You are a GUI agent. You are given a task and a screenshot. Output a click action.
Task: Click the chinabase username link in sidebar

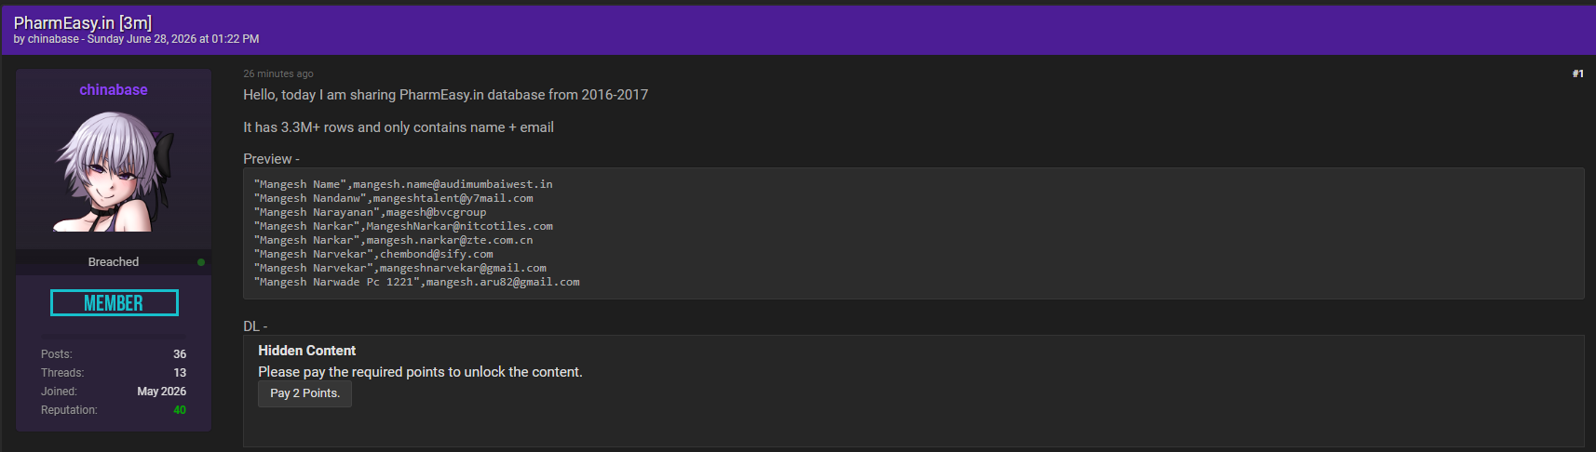(x=114, y=89)
